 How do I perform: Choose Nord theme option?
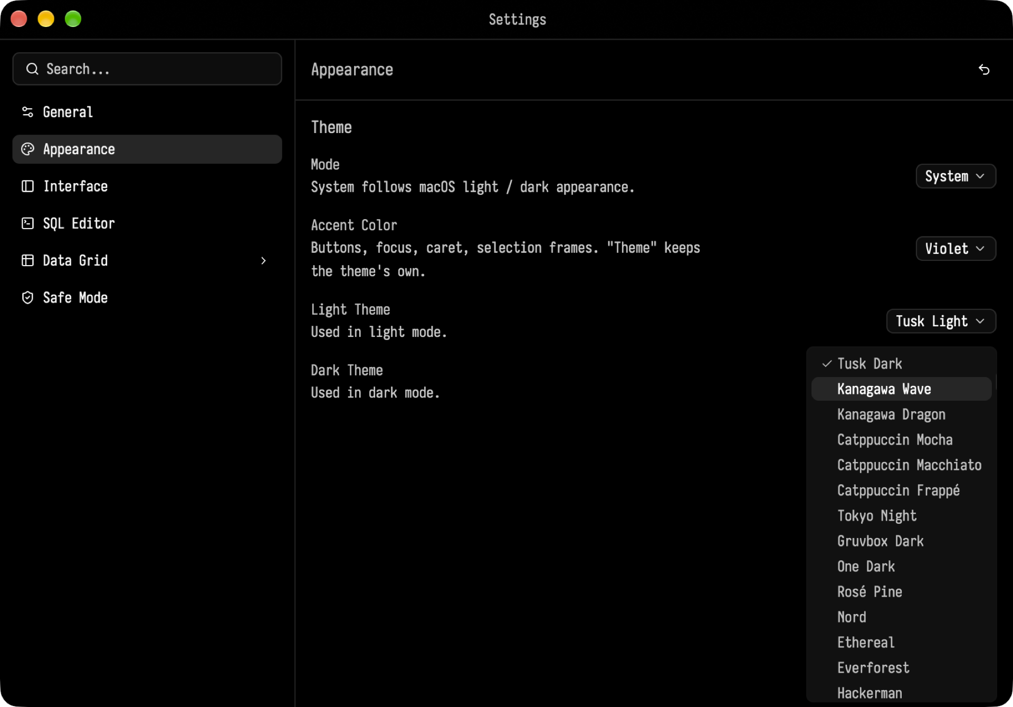coord(901,617)
